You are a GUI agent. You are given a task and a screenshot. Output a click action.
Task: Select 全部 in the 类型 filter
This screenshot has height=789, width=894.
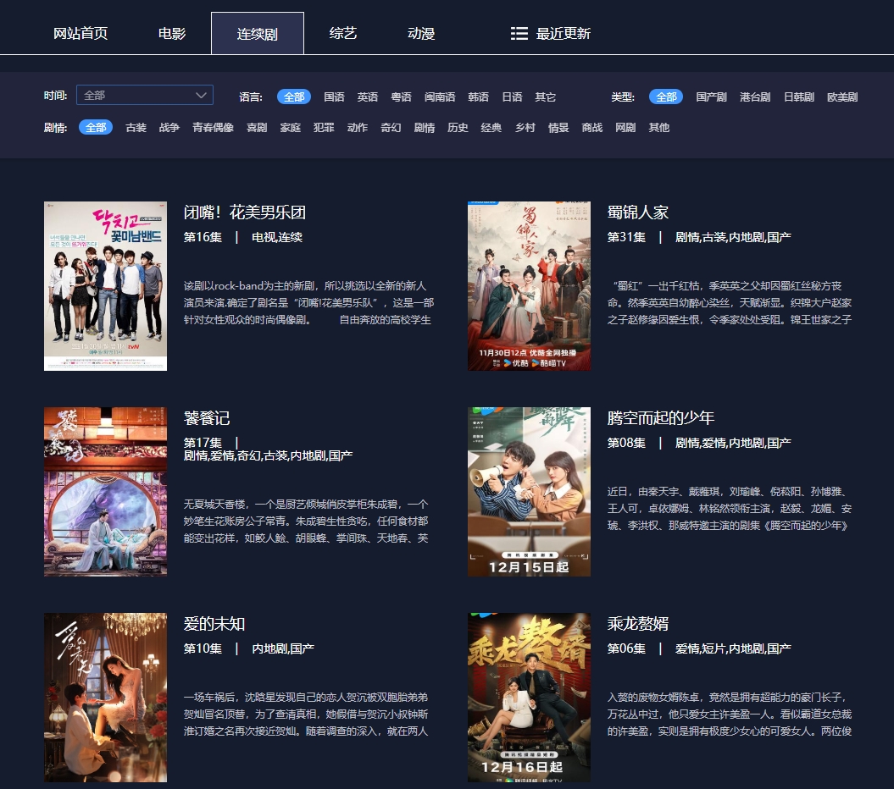tap(666, 97)
